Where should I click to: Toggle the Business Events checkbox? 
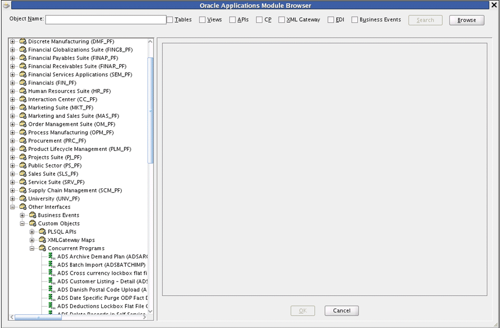(355, 20)
